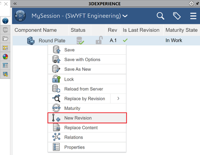Click the Replace by Revision magnifier icon
Viewport: 200px width, 155px height.
[x=56, y=98]
